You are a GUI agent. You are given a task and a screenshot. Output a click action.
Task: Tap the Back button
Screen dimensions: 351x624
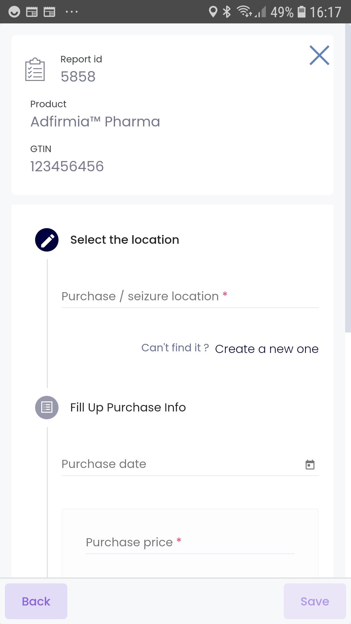tap(36, 601)
